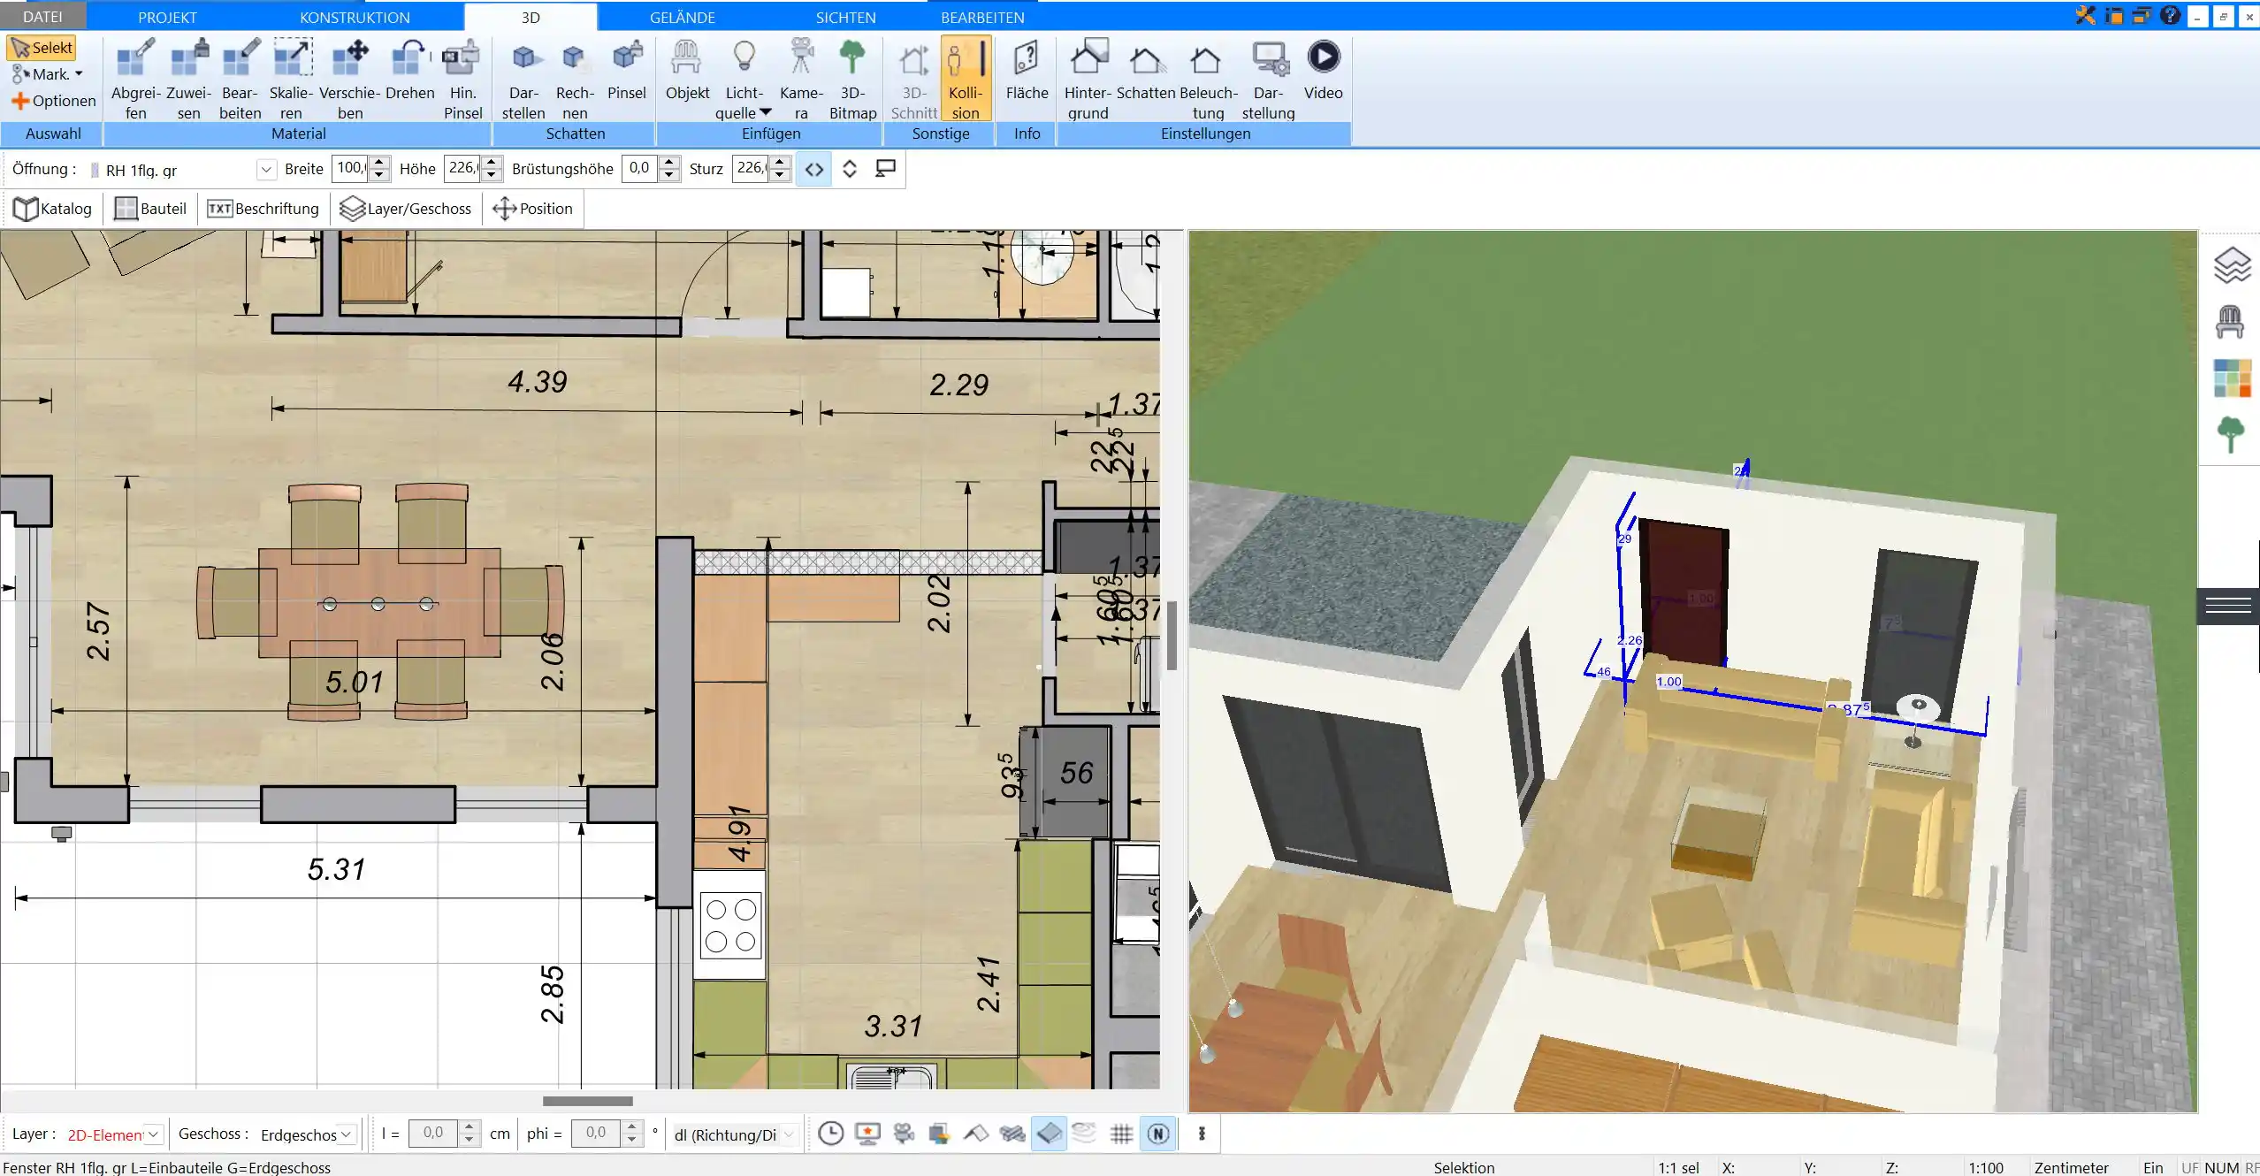
Task: Open material swatches icon in sidebar
Action: 2232,378
